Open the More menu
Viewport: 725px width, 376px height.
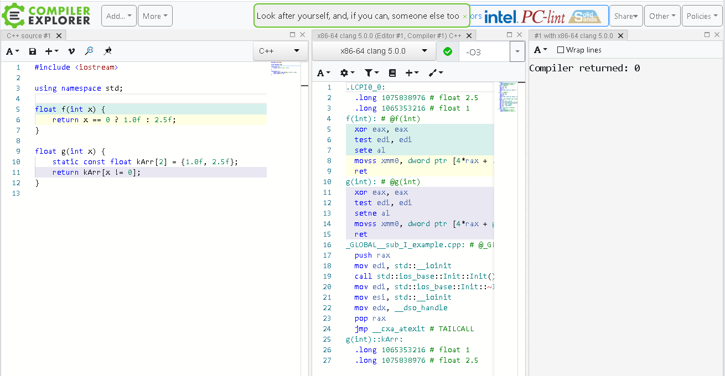click(x=155, y=15)
